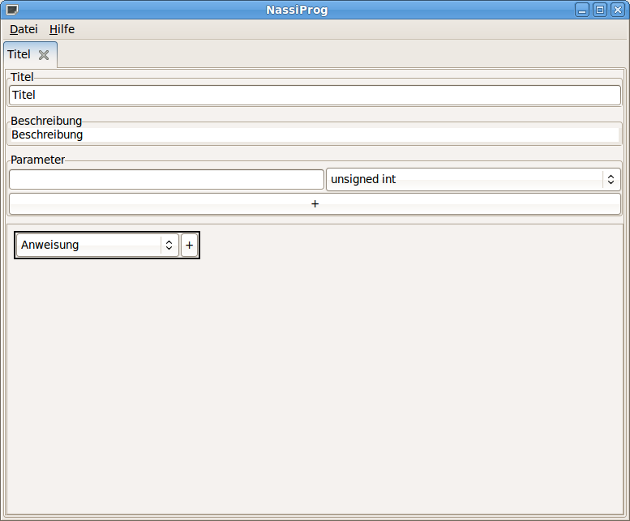The image size is (630, 521).
Task: Close the Titel tab with its X icon
Action: click(44, 55)
